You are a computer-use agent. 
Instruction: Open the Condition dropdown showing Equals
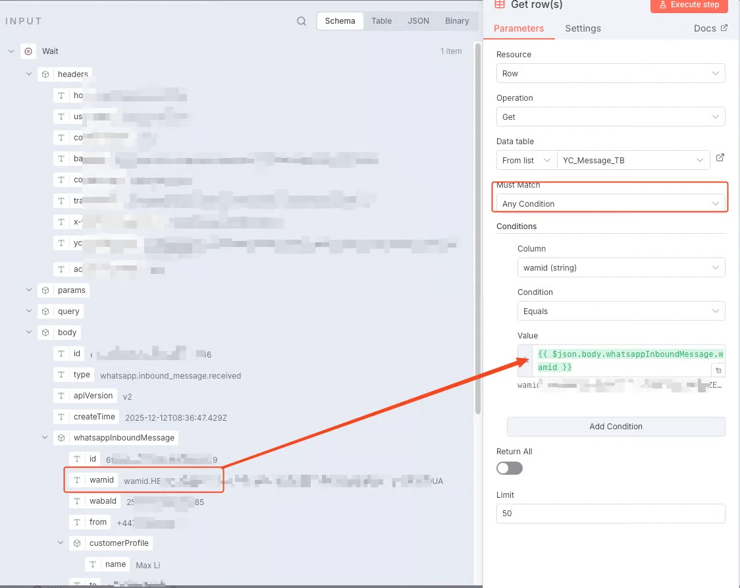click(621, 311)
